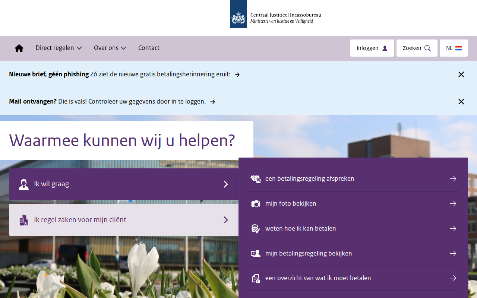Image resolution: width=477 pixels, height=298 pixels.
Task: Choose weten hoe ik kan betalen
Action: [353, 228]
